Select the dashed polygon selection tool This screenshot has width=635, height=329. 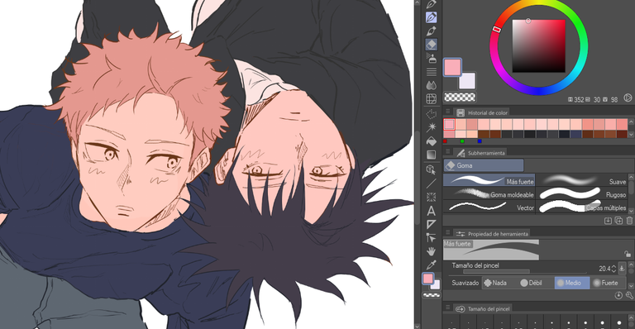tap(432, 114)
